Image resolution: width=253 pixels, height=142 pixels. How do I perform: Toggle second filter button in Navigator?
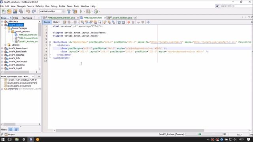[16, 129]
